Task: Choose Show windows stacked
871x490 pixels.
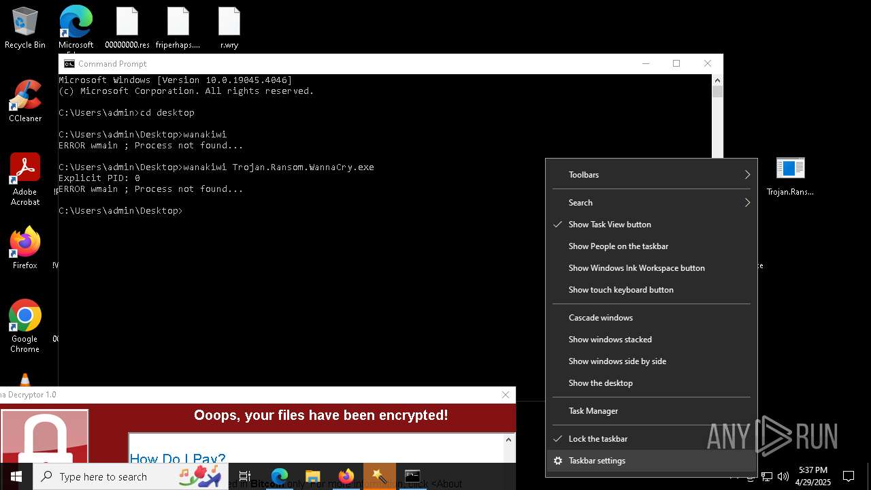Action: click(x=651, y=340)
